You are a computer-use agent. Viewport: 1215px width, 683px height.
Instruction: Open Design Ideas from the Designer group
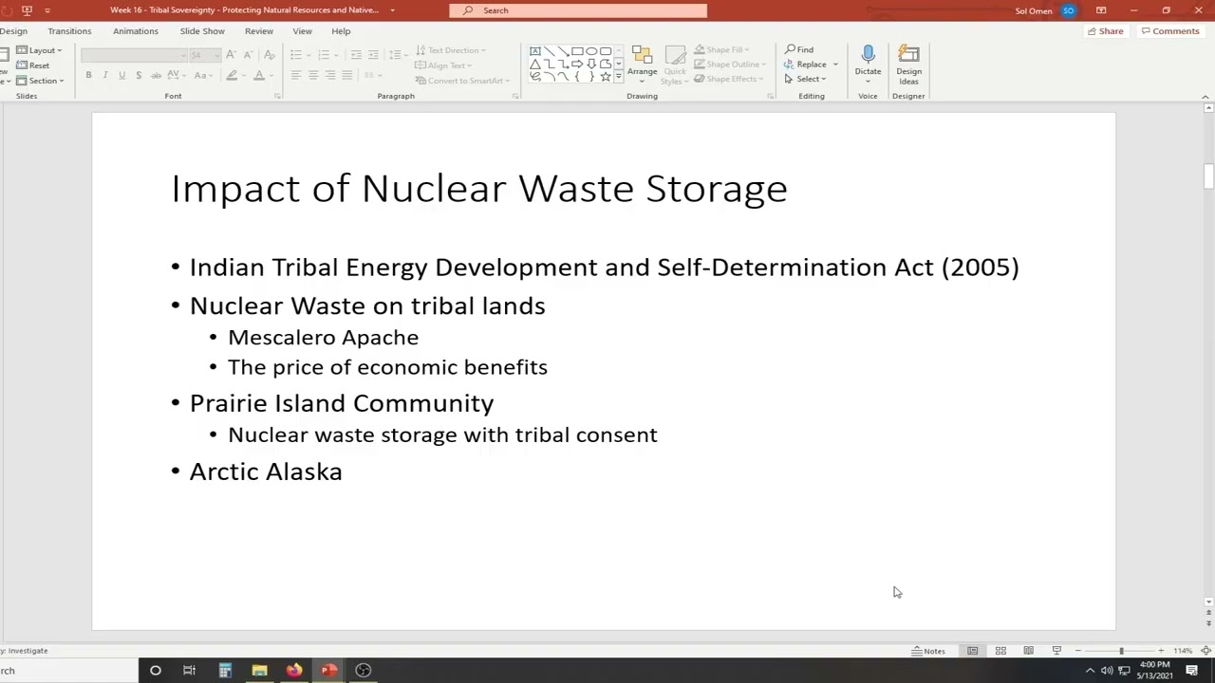click(908, 65)
